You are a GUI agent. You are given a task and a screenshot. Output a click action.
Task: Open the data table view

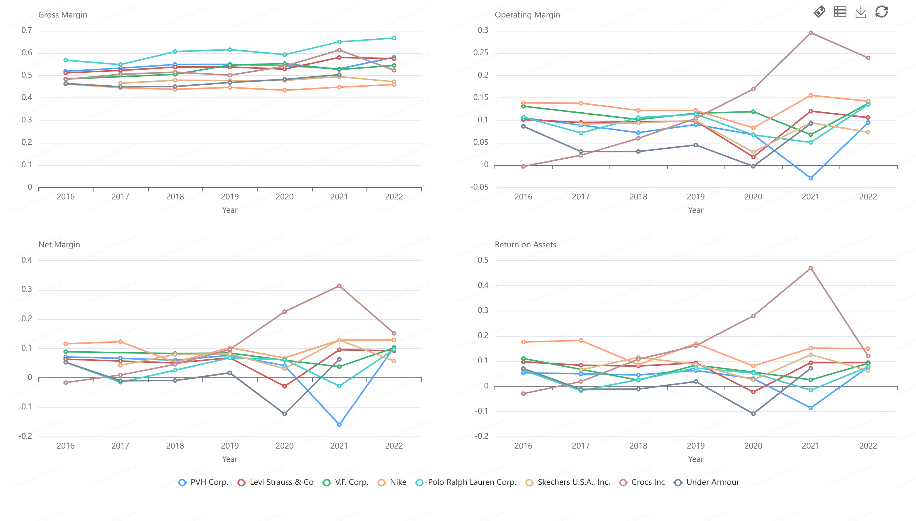(x=840, y=12)
